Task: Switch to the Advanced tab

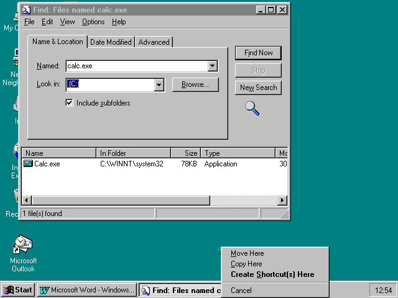Action: pos(154,42)
